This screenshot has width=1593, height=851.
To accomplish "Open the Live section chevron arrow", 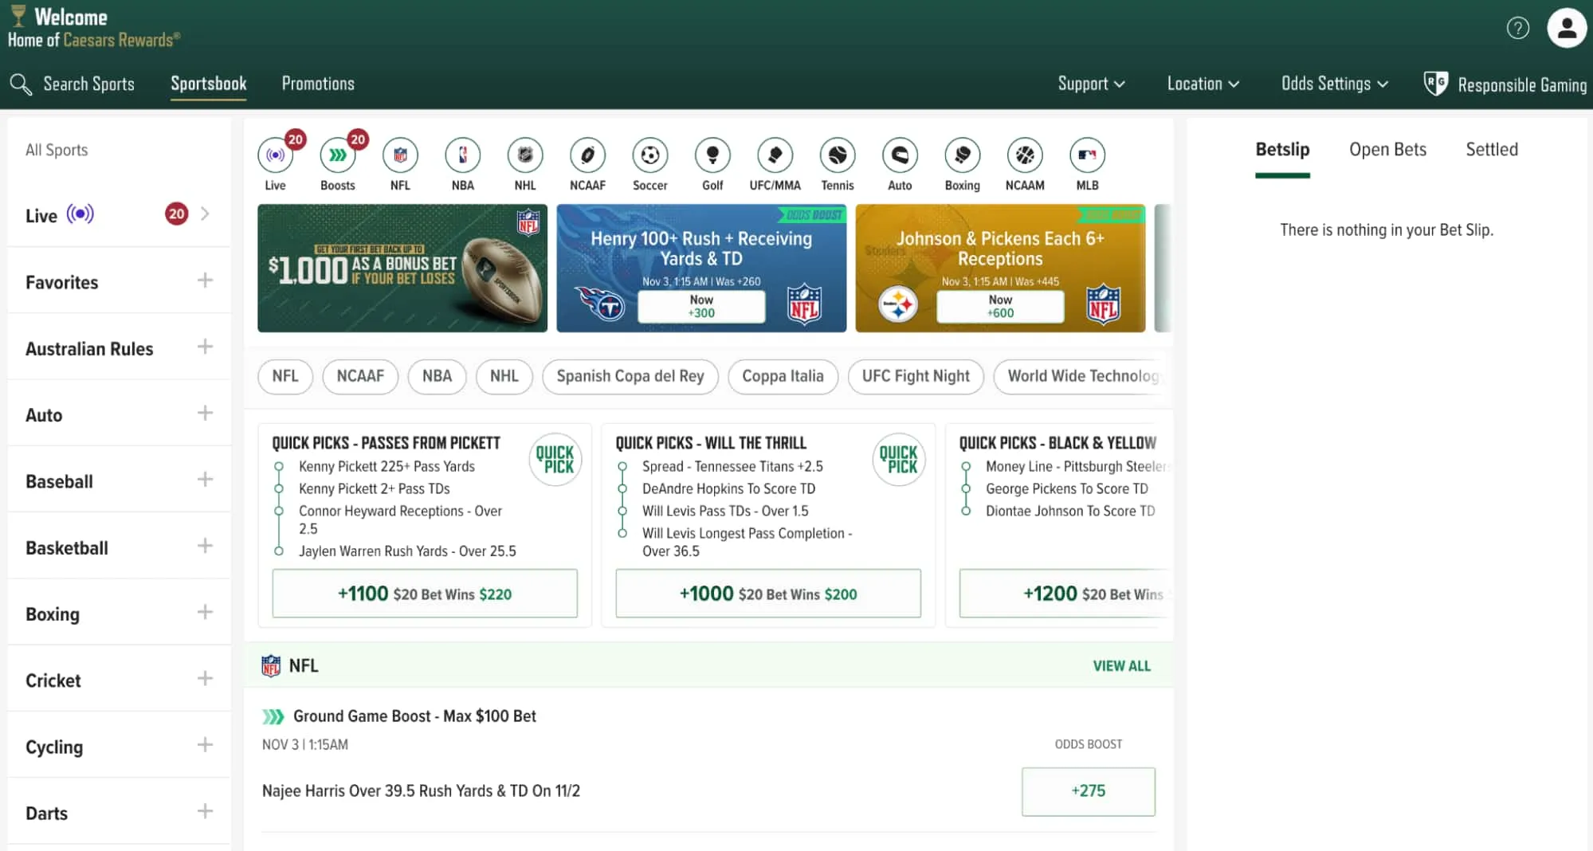I will 206,214.
